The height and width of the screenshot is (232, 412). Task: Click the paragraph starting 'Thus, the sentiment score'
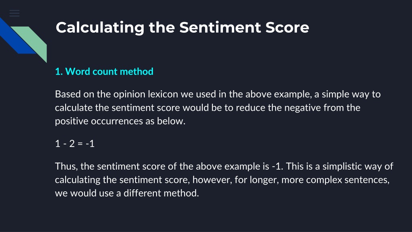point(224,180)
